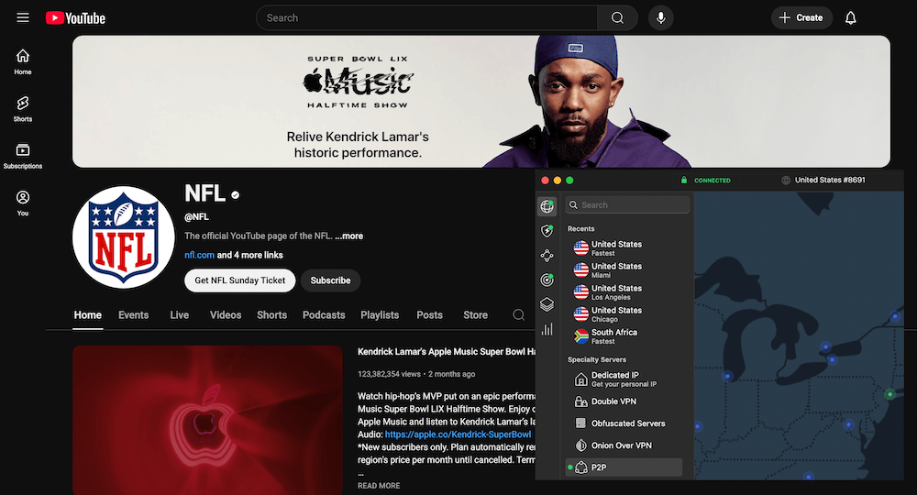
Task: Switch to the Videos tab
Action: coord(226,315)
